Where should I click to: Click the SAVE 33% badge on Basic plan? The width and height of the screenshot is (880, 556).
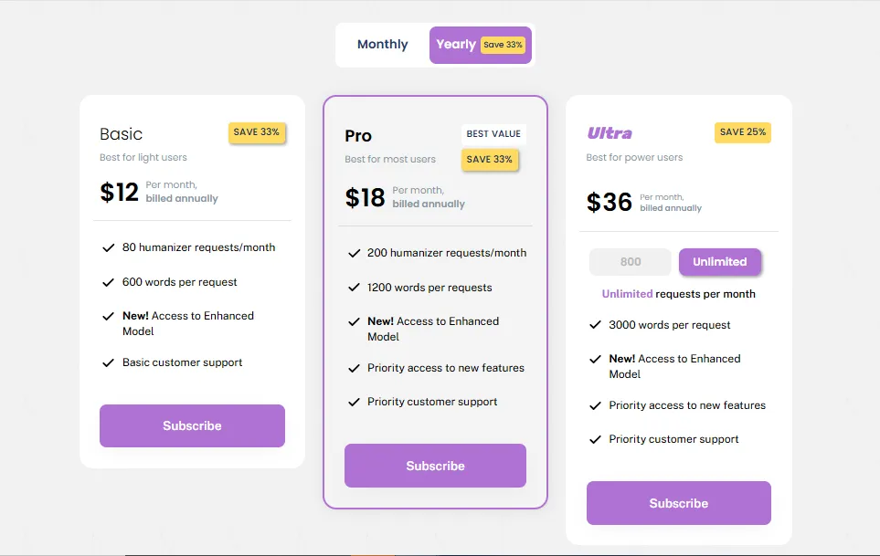pos(257,132)
